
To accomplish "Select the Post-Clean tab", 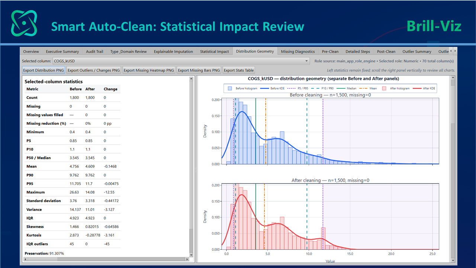I will click(386, 51).
